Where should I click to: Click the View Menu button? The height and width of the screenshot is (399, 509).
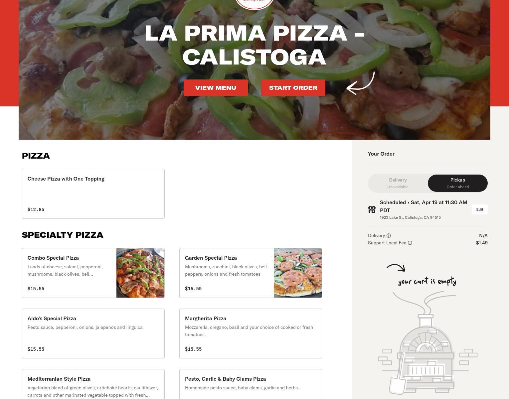tap(216, 88)
